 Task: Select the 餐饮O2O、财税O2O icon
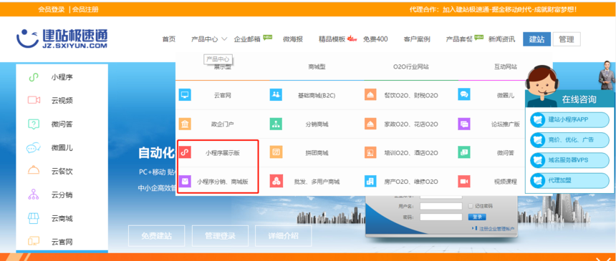pyautogui.click(x=370, y=94)
